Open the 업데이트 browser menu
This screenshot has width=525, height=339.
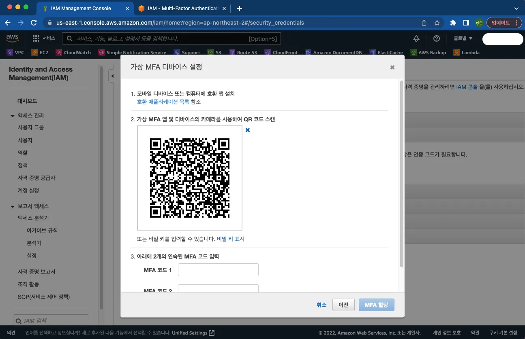pyautogui.click(x=504, y=23)
